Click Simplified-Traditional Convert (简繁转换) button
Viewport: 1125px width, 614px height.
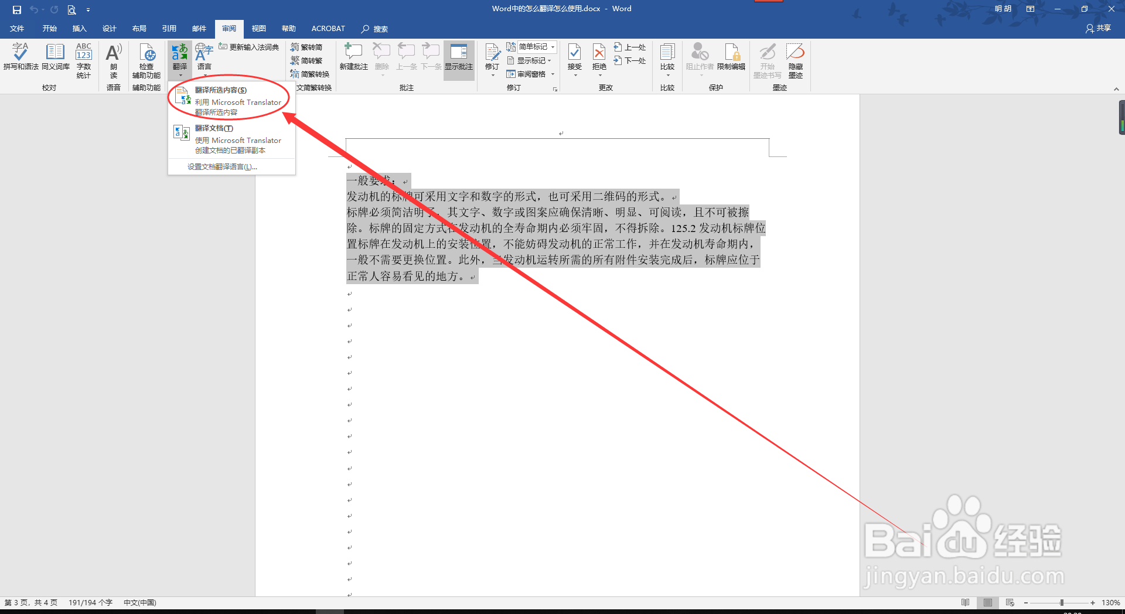pos(310,74)
